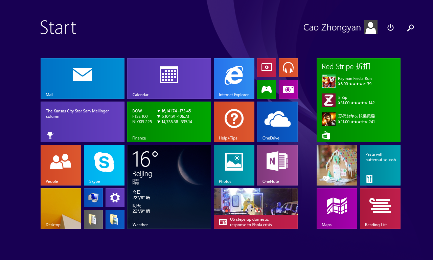Viewport: 433px width, 260px height.
Task: Open the OneNote tile
Action: [x=277, y=165]
